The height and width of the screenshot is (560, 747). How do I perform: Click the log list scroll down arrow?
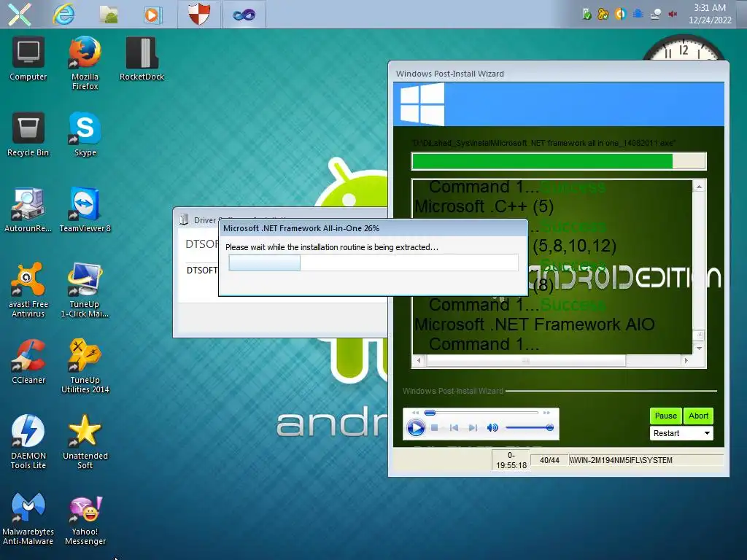click(x=699, y=349)
